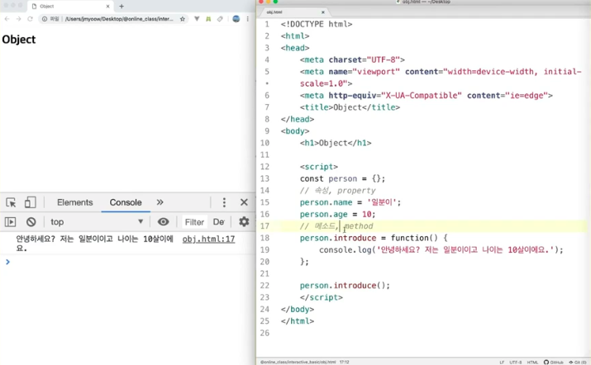Click the console.log line in the editor

tap(441, 249)
